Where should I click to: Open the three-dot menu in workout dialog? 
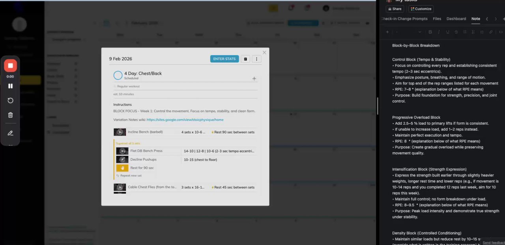[256, 59]
